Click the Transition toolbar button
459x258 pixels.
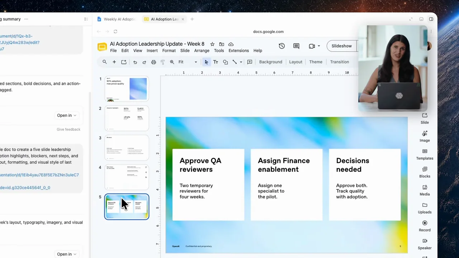pyautogui.click(x=339, y=62)
